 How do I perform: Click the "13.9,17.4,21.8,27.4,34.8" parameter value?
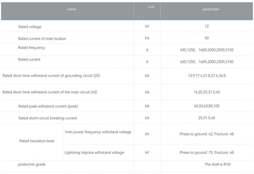pyautogui.click(x=207, y=76)
